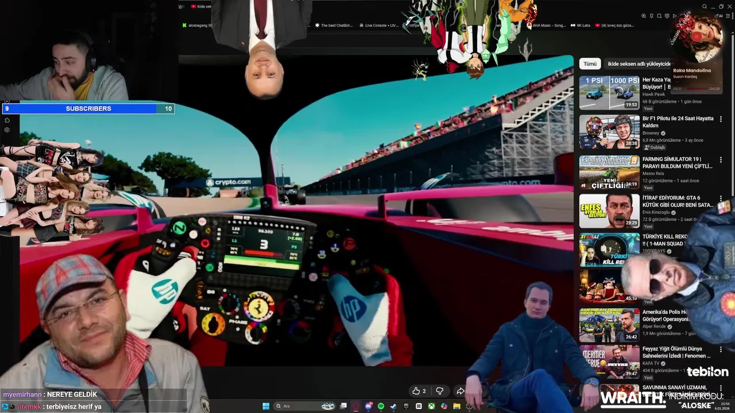The image size is (735, 413).
Task: Click the settings gear in the left sidebar
Action: pyautogui.click(x=7, y=130)
